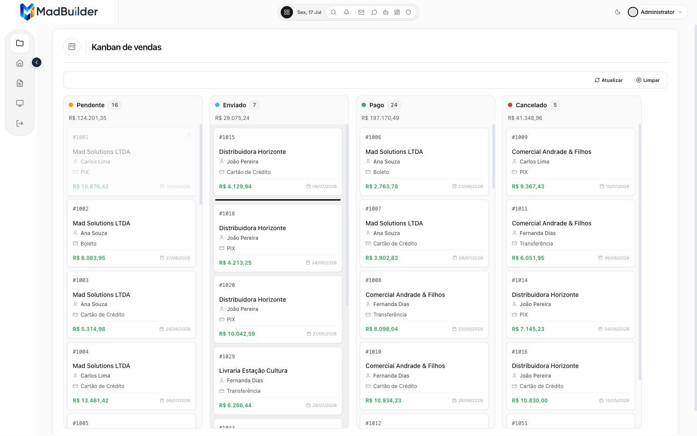Viewport: 697px width, 436px height.
Task: Click the Pago count badge 24
Action: coord(394,105)
